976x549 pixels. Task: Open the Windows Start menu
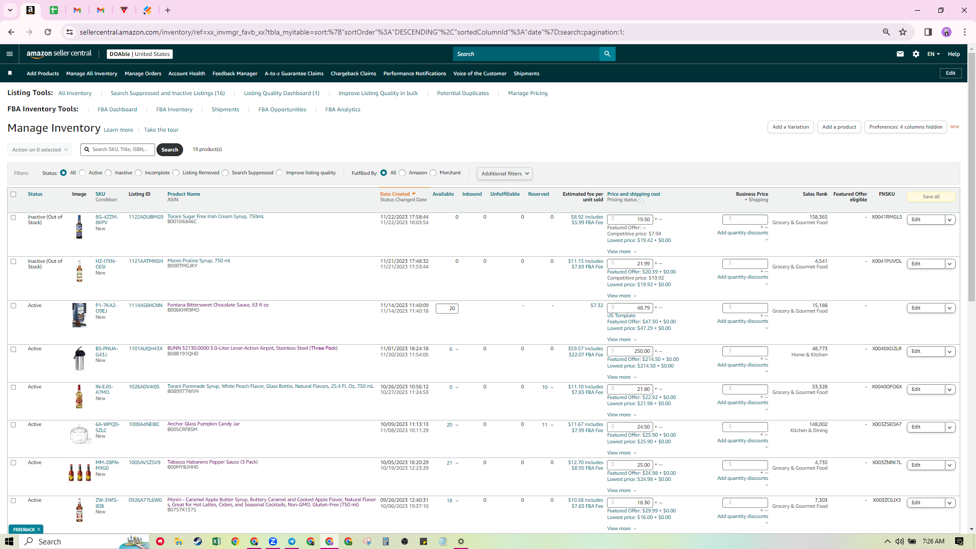click(x=9, y=541)
